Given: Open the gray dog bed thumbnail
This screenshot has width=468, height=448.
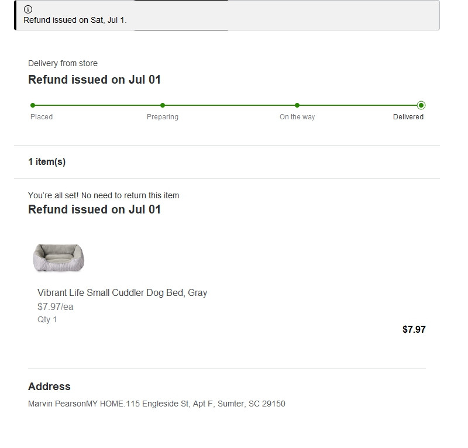Looking at the screenshot, I should click(x=58, y=258).
